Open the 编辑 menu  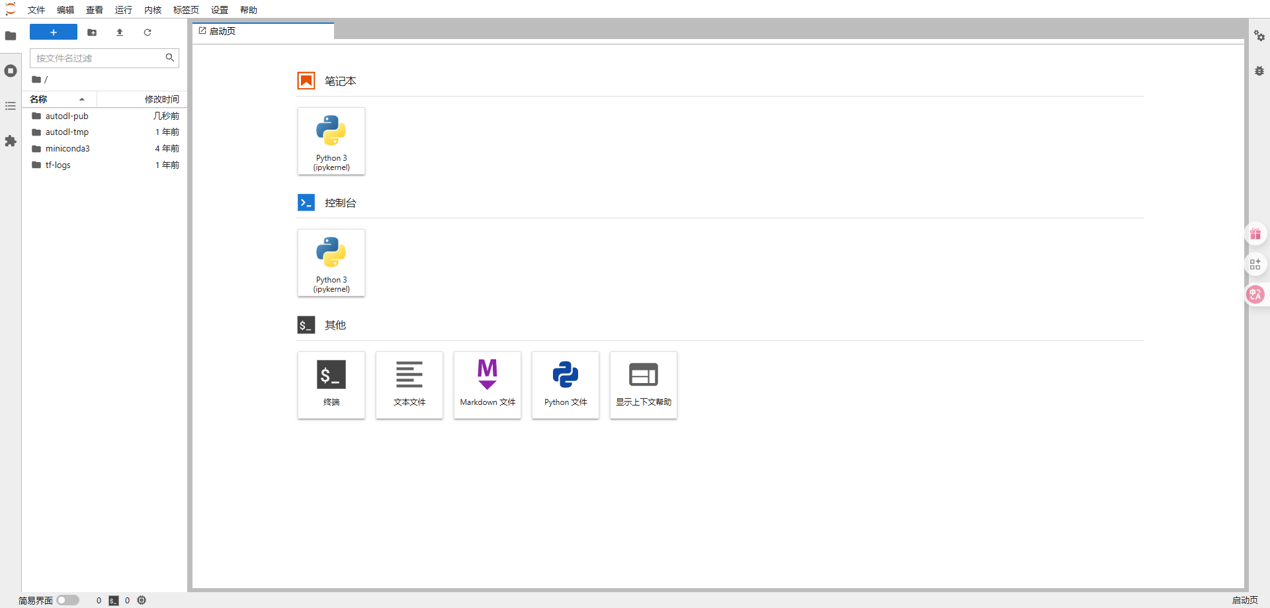pos(65,10)
